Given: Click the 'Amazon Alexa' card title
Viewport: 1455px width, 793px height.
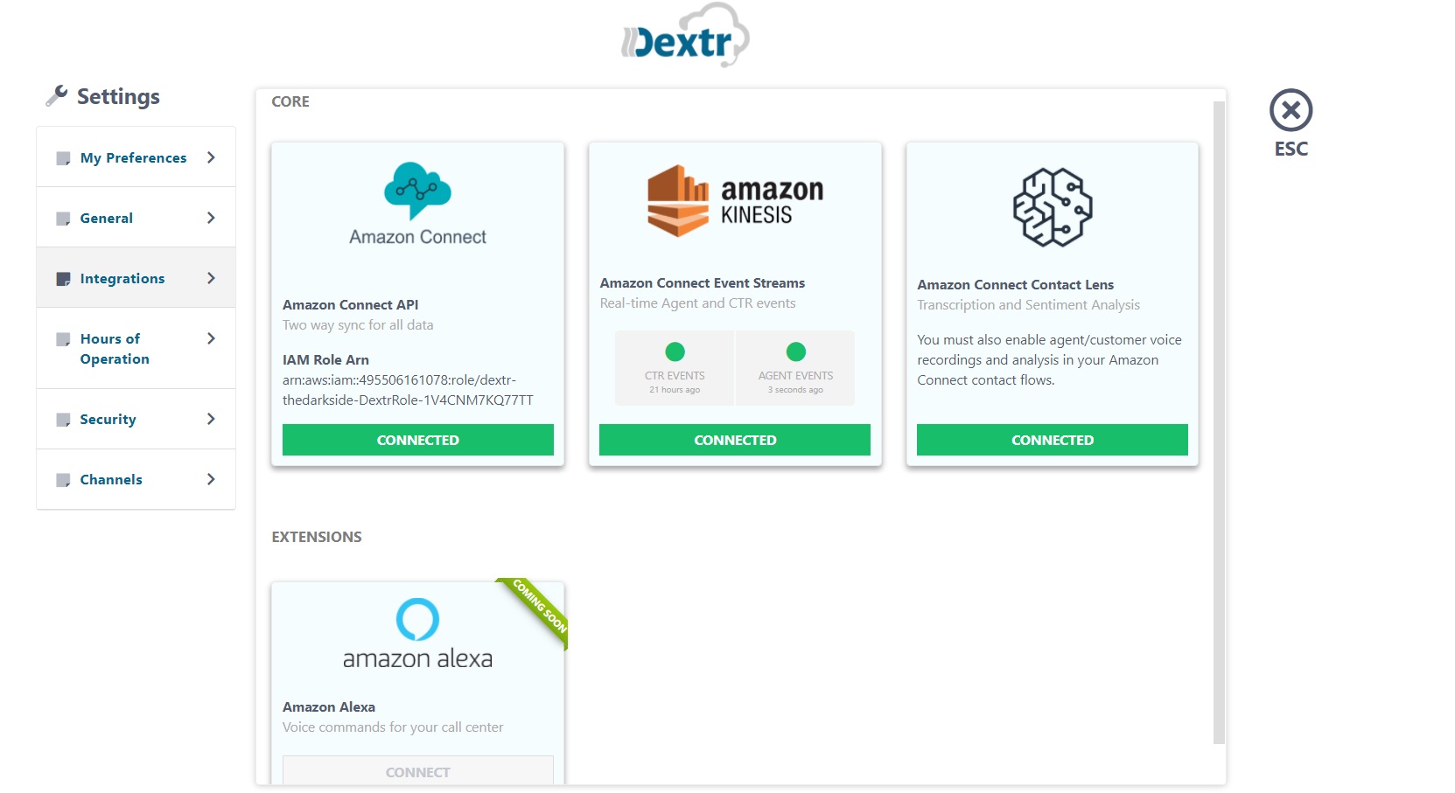Looking at the screenshot, I should coord(329,707).
